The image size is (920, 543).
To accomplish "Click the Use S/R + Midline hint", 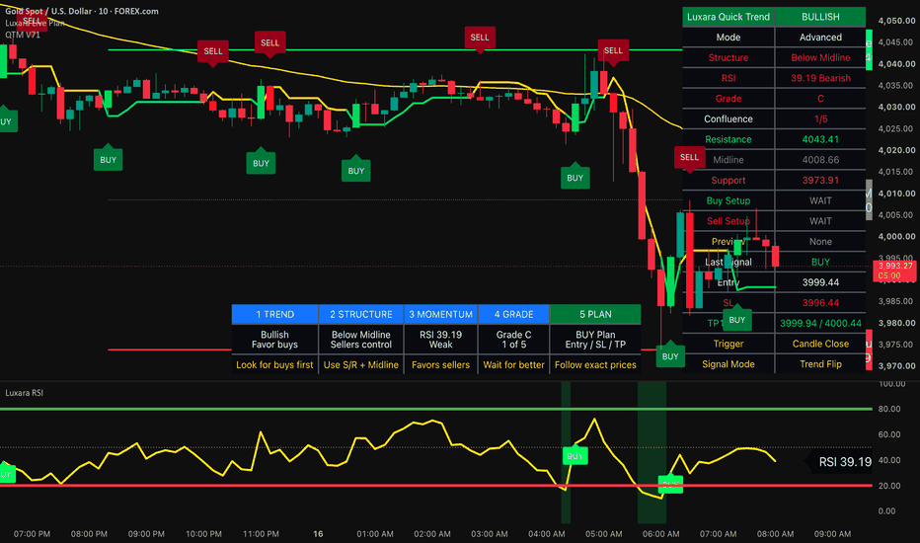I will pos(361,364).
